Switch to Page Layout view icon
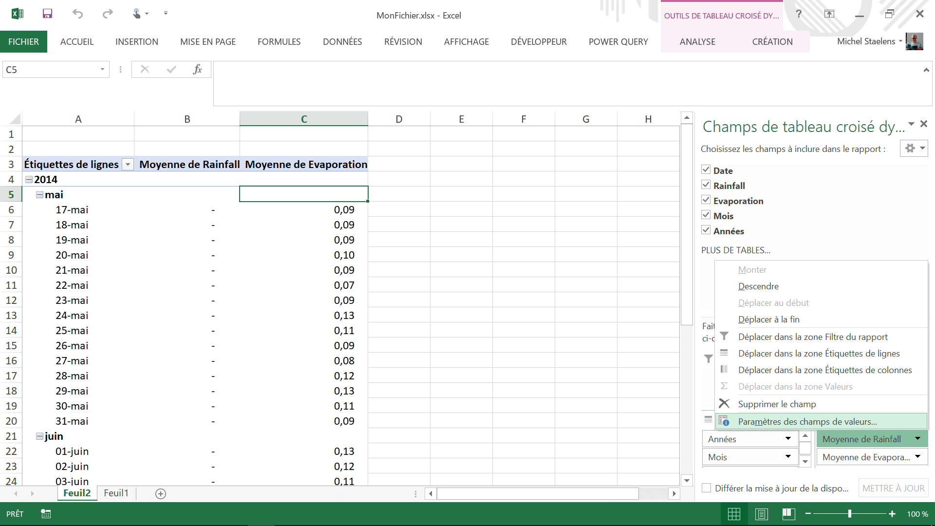The height and width of the screenshot is (526, 935). (x=761, y=514)
